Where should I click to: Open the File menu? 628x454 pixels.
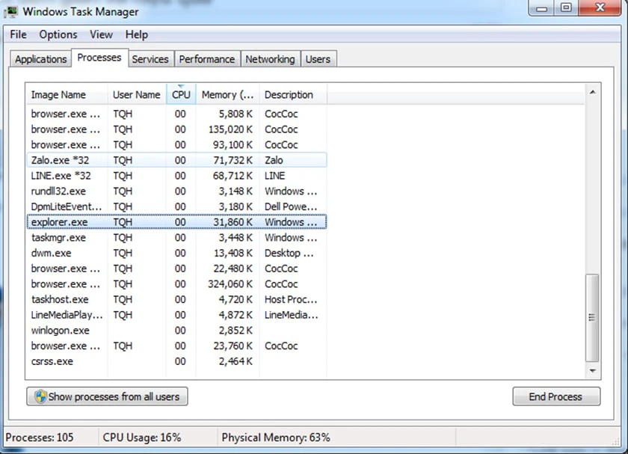tap(19, 35)
